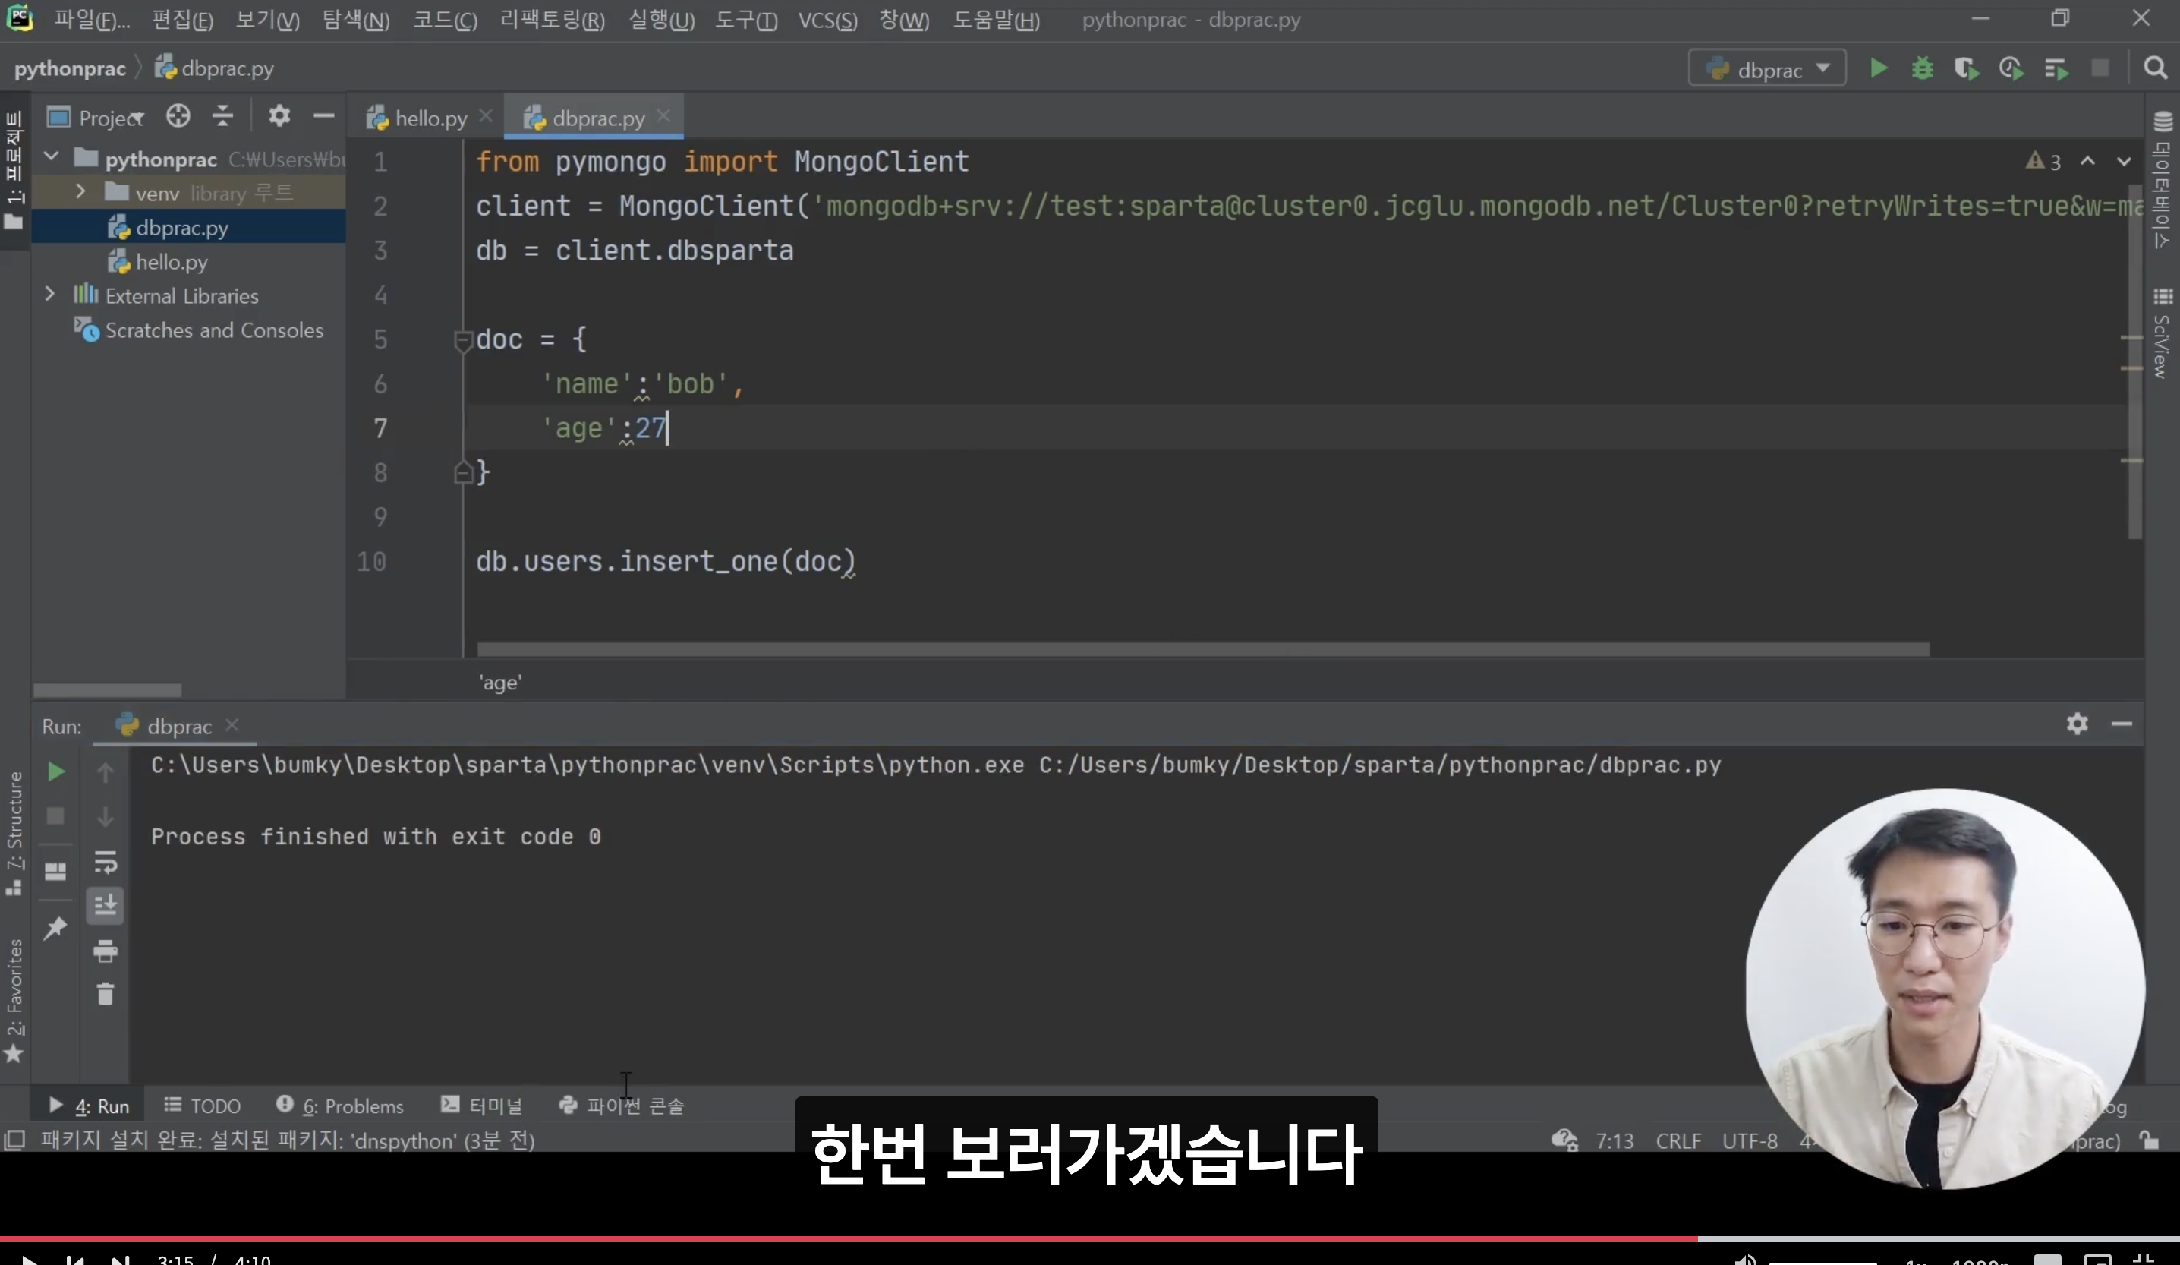Screen dimensions: 2180x1265
Task: Click the restore layout icon in Run panel
Action: [55, 872]
